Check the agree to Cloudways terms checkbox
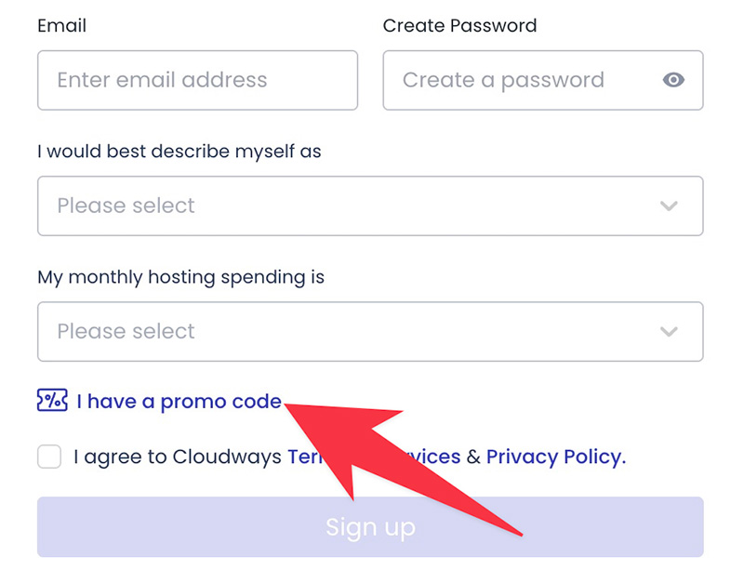744x583 pixels. pyautogui.click(x=49, y=457)
